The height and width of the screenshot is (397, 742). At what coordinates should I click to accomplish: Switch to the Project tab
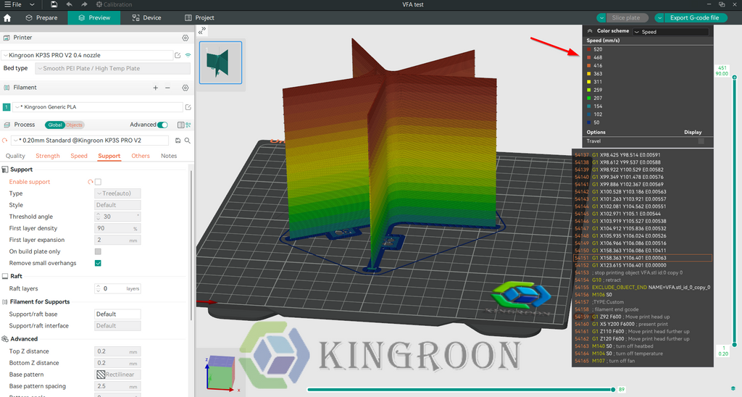tap(199, 18)
